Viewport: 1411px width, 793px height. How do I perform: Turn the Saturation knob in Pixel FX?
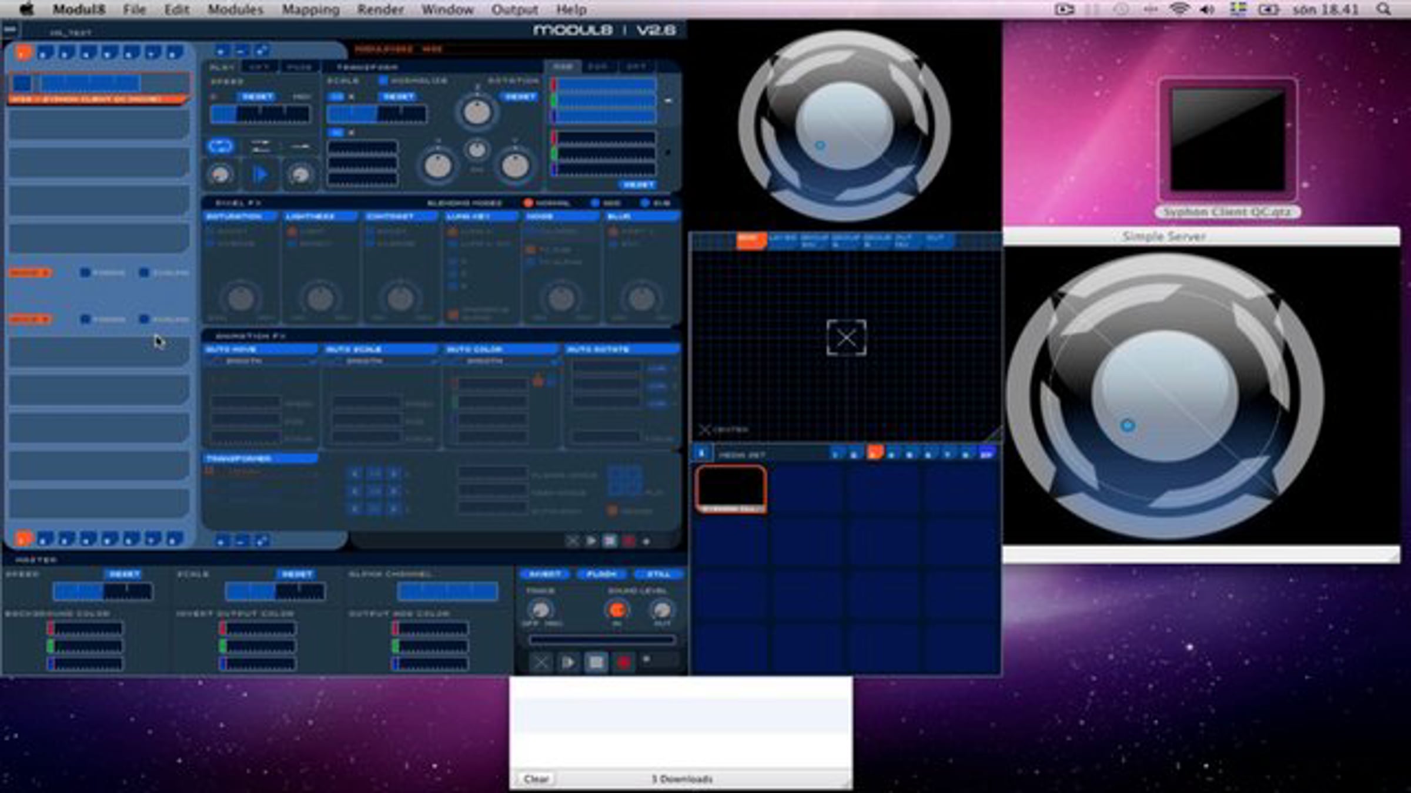(x=240, y=298)
